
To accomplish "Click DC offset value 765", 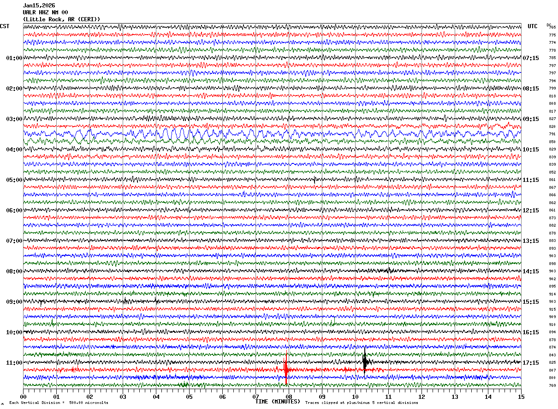I will (x=552, y=27).
